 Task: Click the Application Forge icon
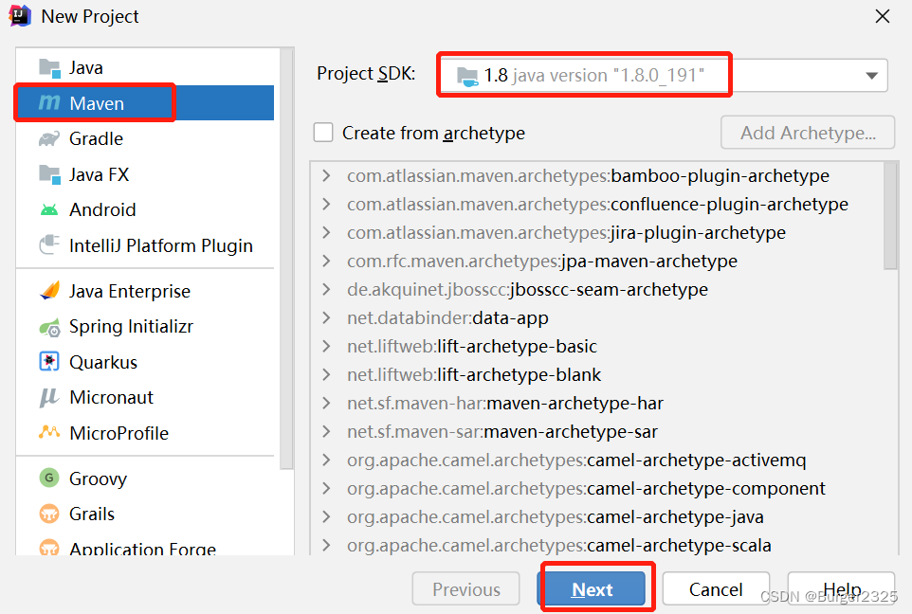coord(49,548)
